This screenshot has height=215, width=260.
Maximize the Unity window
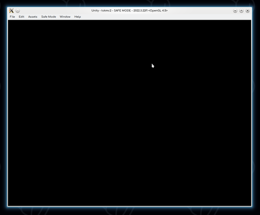click(x=241, y=11)
